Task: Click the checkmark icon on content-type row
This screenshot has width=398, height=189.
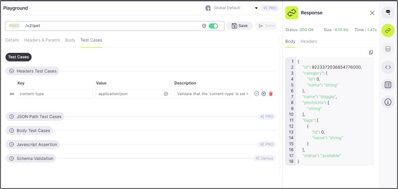Action: pyautogui.click(x=257, y=94)
